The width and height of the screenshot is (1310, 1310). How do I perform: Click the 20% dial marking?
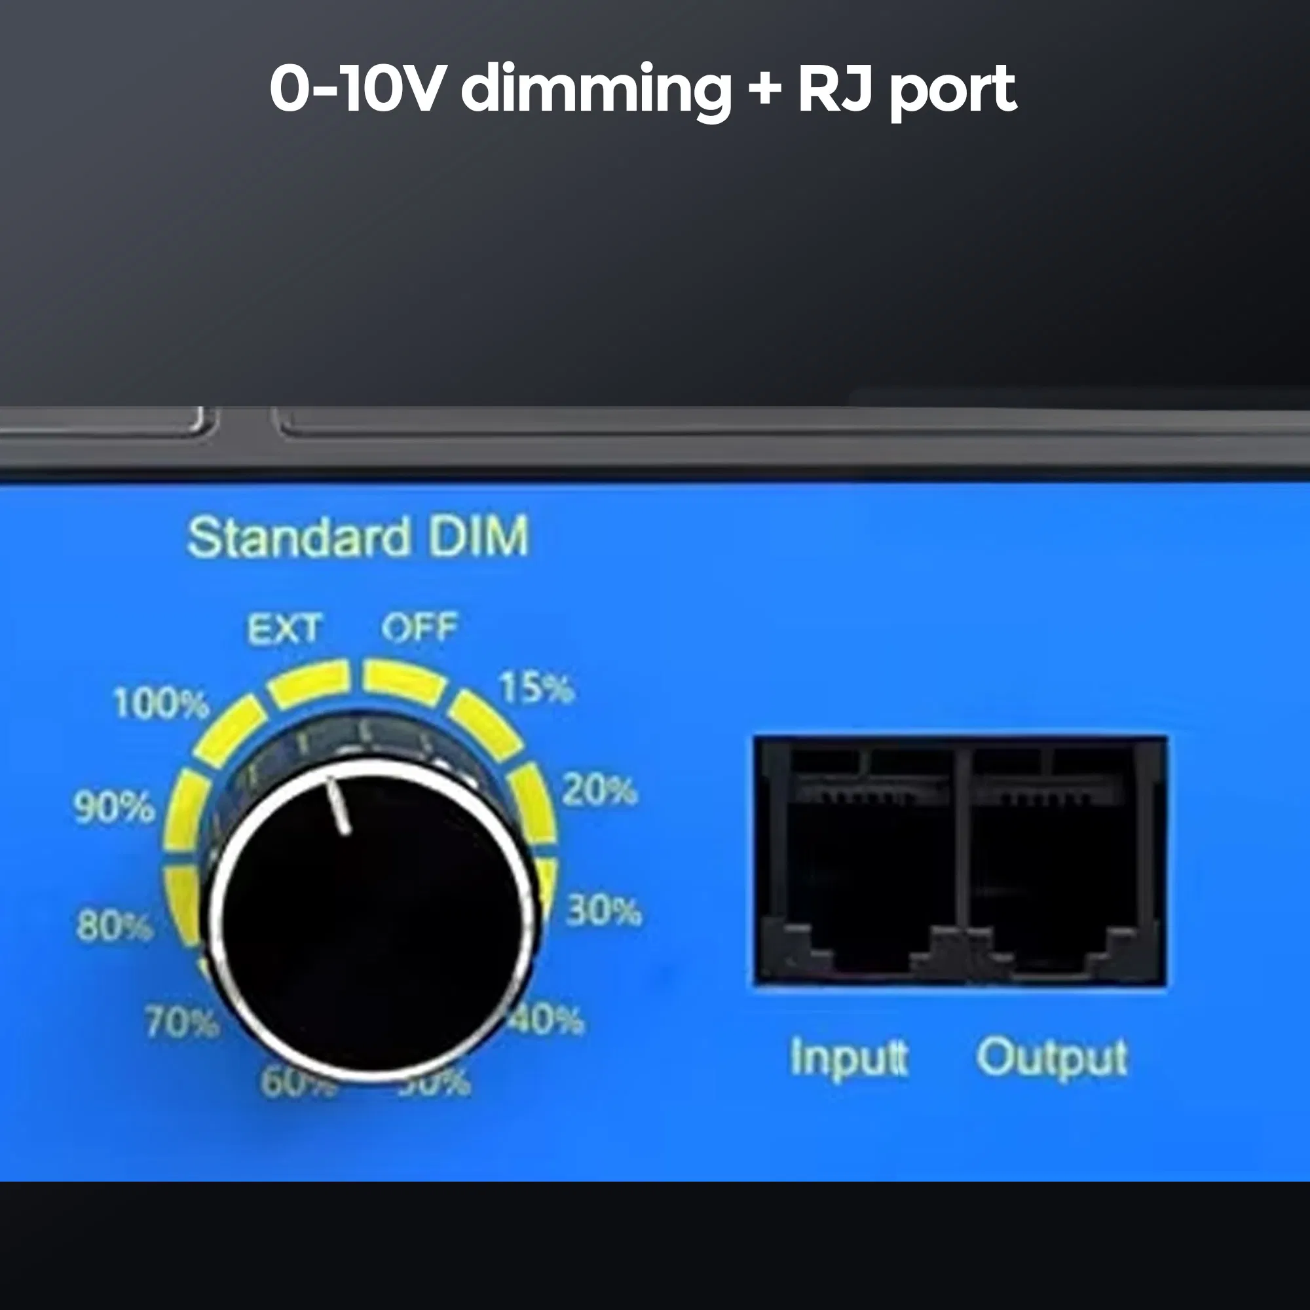(x=599, y=790)
